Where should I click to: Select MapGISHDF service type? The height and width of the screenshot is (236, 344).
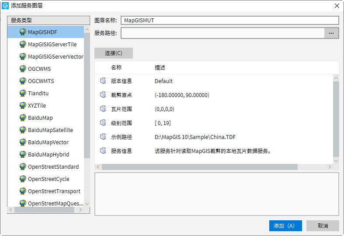(x=45, y=32)
